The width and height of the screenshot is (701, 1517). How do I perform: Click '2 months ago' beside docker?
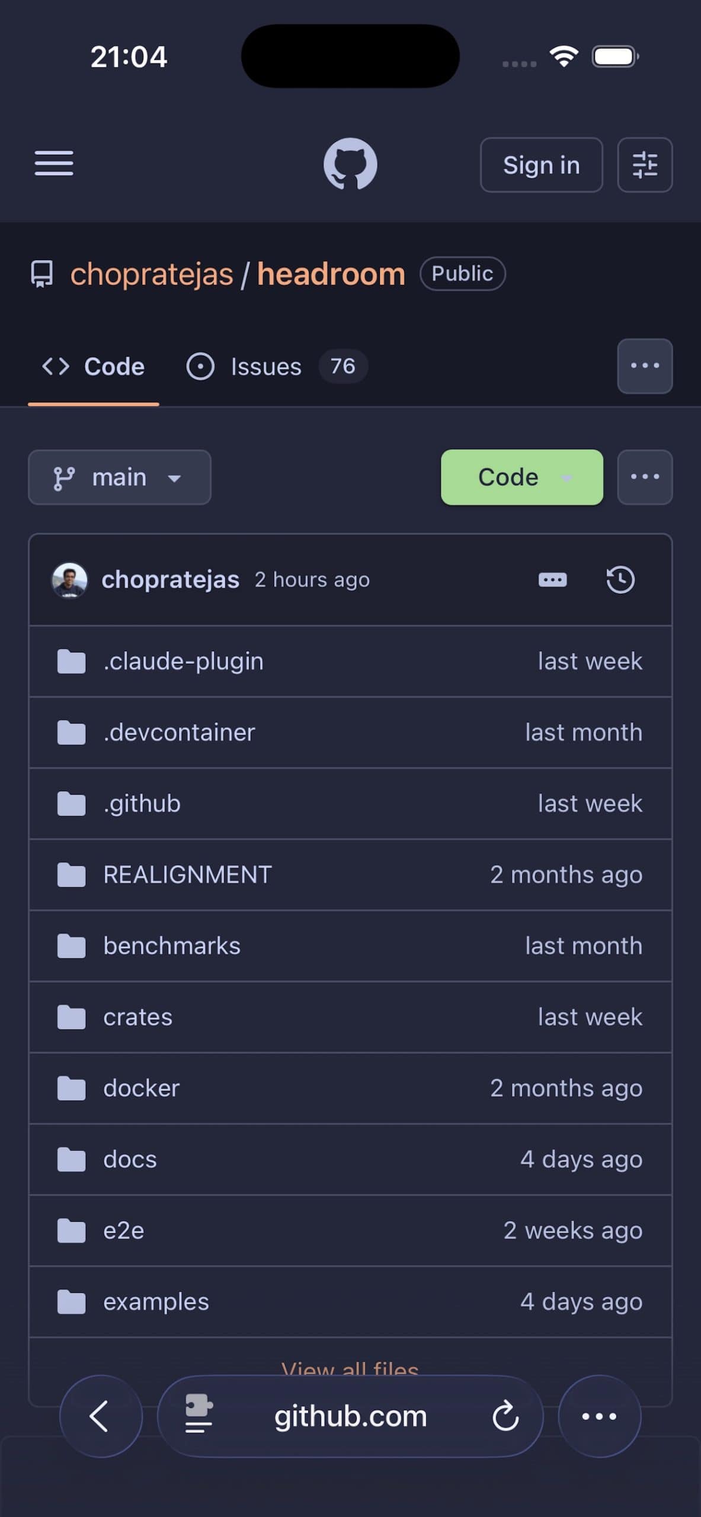click(x=566, y=1088)
